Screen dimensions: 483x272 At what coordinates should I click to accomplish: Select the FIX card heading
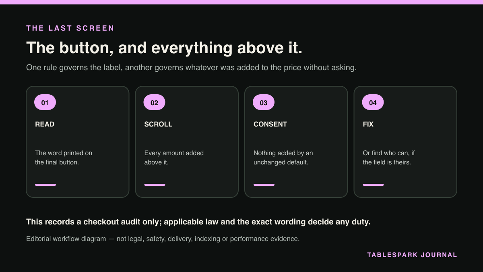pyautogui.click(x=368, y=124)
